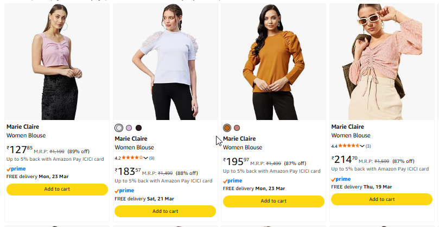The height and width of the screenshot is (227, 439).
Task: Add the ₹127 blouse to cart
Action: (57, 189)
